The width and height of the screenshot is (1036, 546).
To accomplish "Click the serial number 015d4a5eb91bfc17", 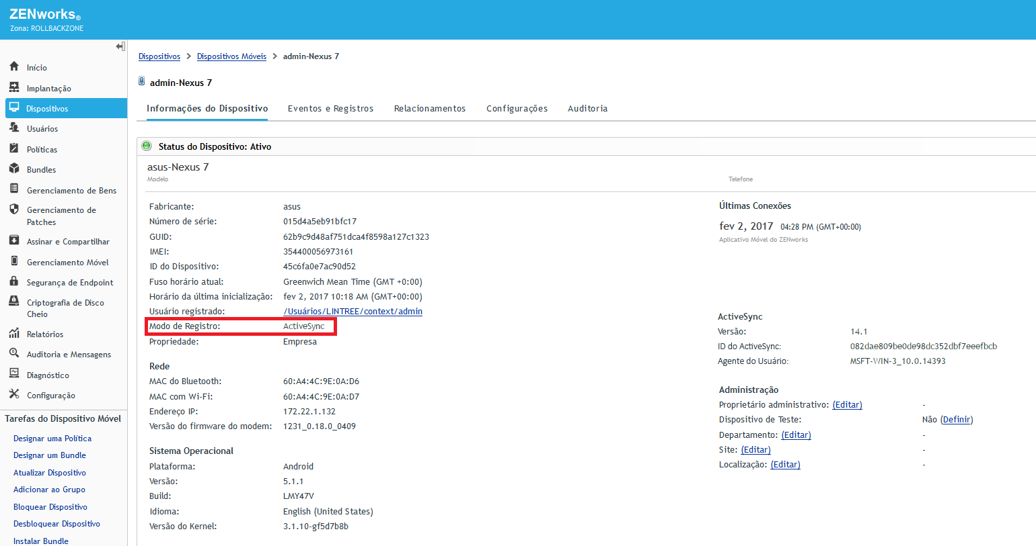I will [320, 222].
